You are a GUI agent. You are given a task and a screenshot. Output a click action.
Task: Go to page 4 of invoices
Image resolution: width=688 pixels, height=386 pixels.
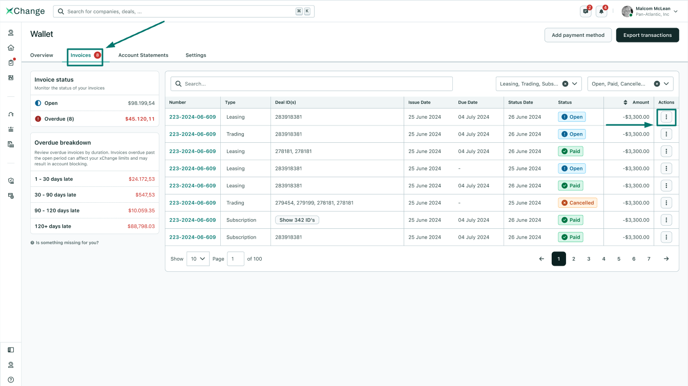coord(603,259)
